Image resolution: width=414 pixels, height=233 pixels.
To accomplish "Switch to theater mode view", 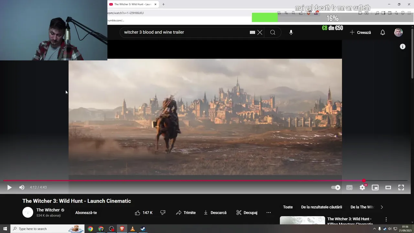I will (388, 187).
